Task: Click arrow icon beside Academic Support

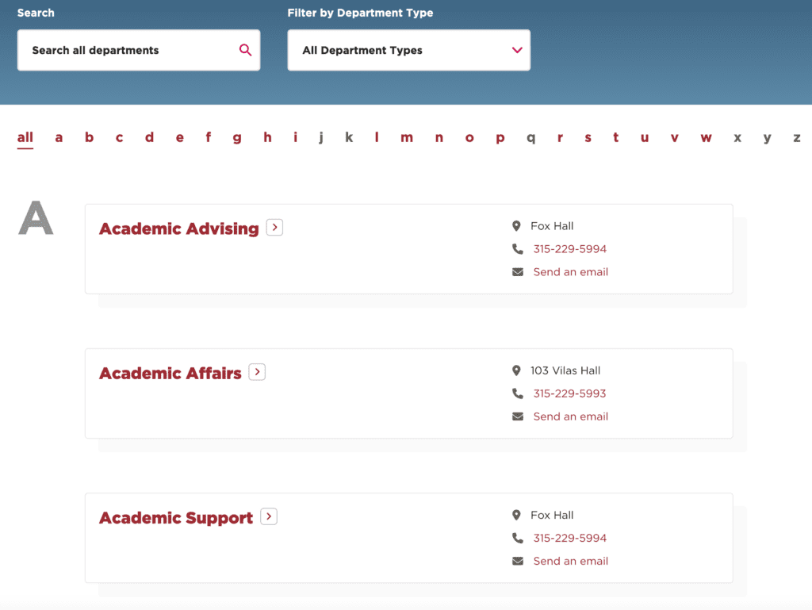Action: [x=269, y=516]
